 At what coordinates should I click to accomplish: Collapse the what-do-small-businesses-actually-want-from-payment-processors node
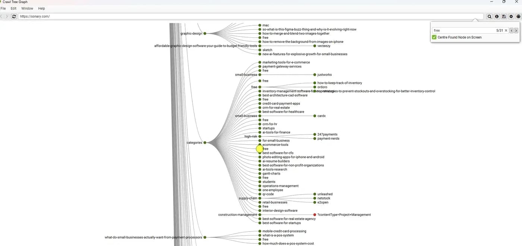coord(205,237)
